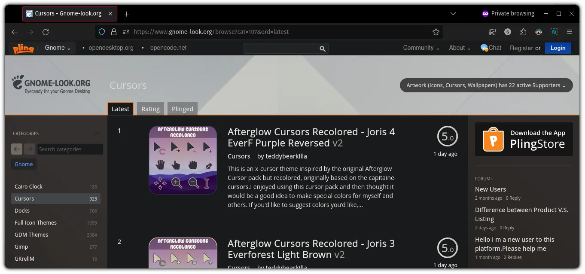Switch to the Rating tab
This screenshot has width=585, height=274.
click(x=150, y=109)
